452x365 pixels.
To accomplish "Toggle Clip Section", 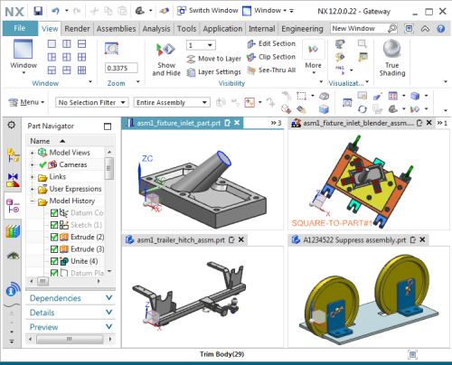I will tap(271, 57).
